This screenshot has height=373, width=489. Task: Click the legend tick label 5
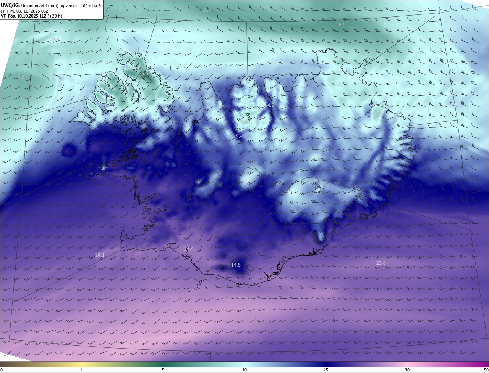click(163, 370)
